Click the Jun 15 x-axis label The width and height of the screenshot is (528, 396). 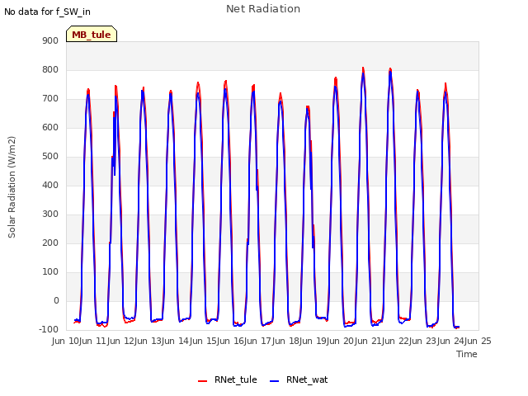pyautogui.click(x=204, y=341)
